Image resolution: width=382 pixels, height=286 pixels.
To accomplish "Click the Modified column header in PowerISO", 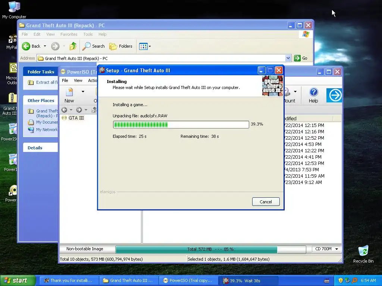I will [x=308, y=119].
